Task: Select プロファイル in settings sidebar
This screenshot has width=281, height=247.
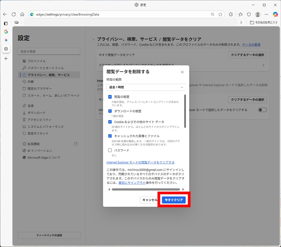Action: point(37,61)
